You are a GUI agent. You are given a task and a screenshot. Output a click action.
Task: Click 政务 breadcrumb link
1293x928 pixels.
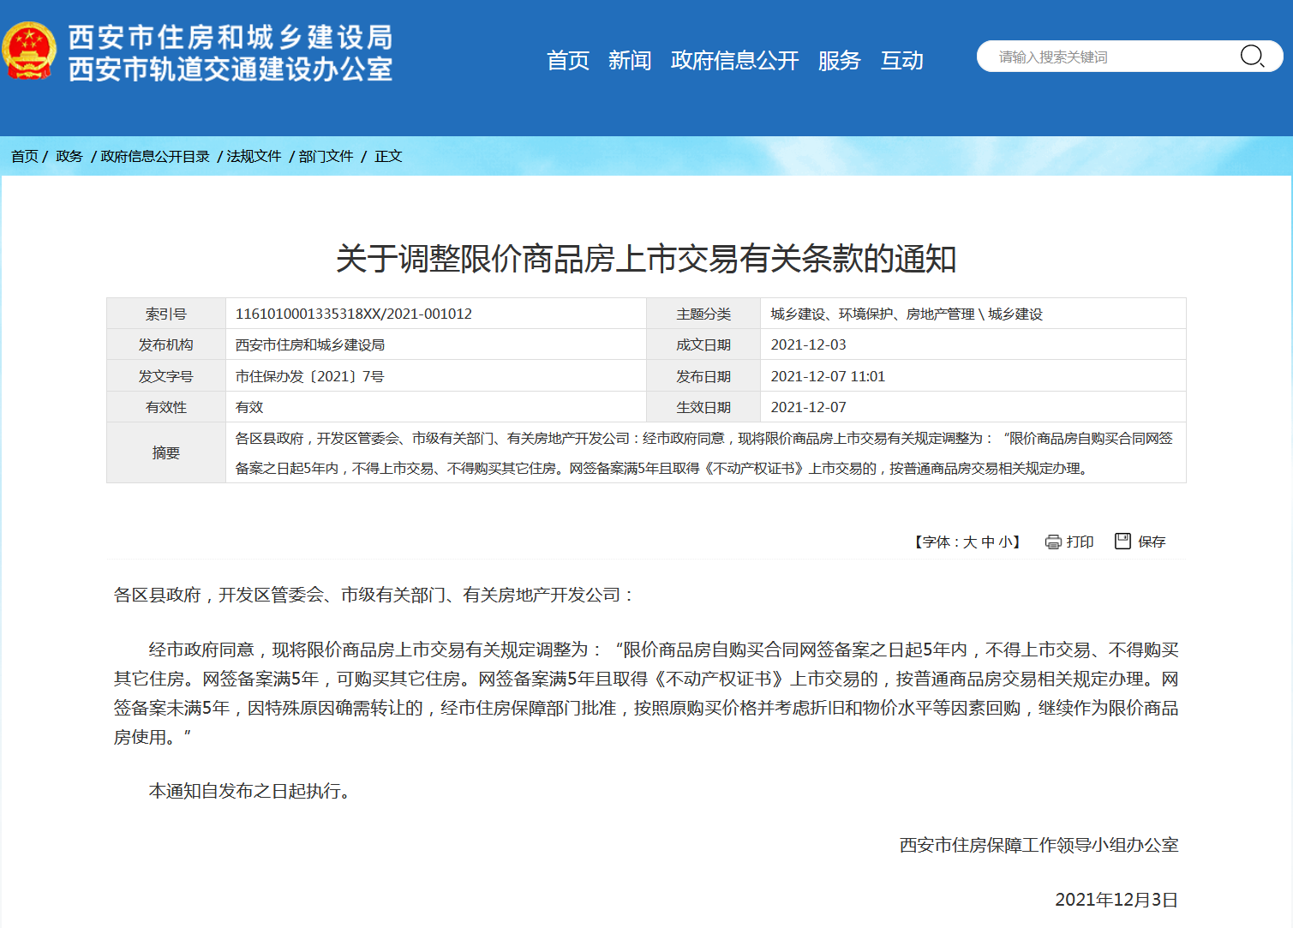69,156
